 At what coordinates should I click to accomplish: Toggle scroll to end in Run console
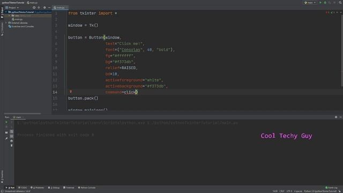(x=12, y=136)
